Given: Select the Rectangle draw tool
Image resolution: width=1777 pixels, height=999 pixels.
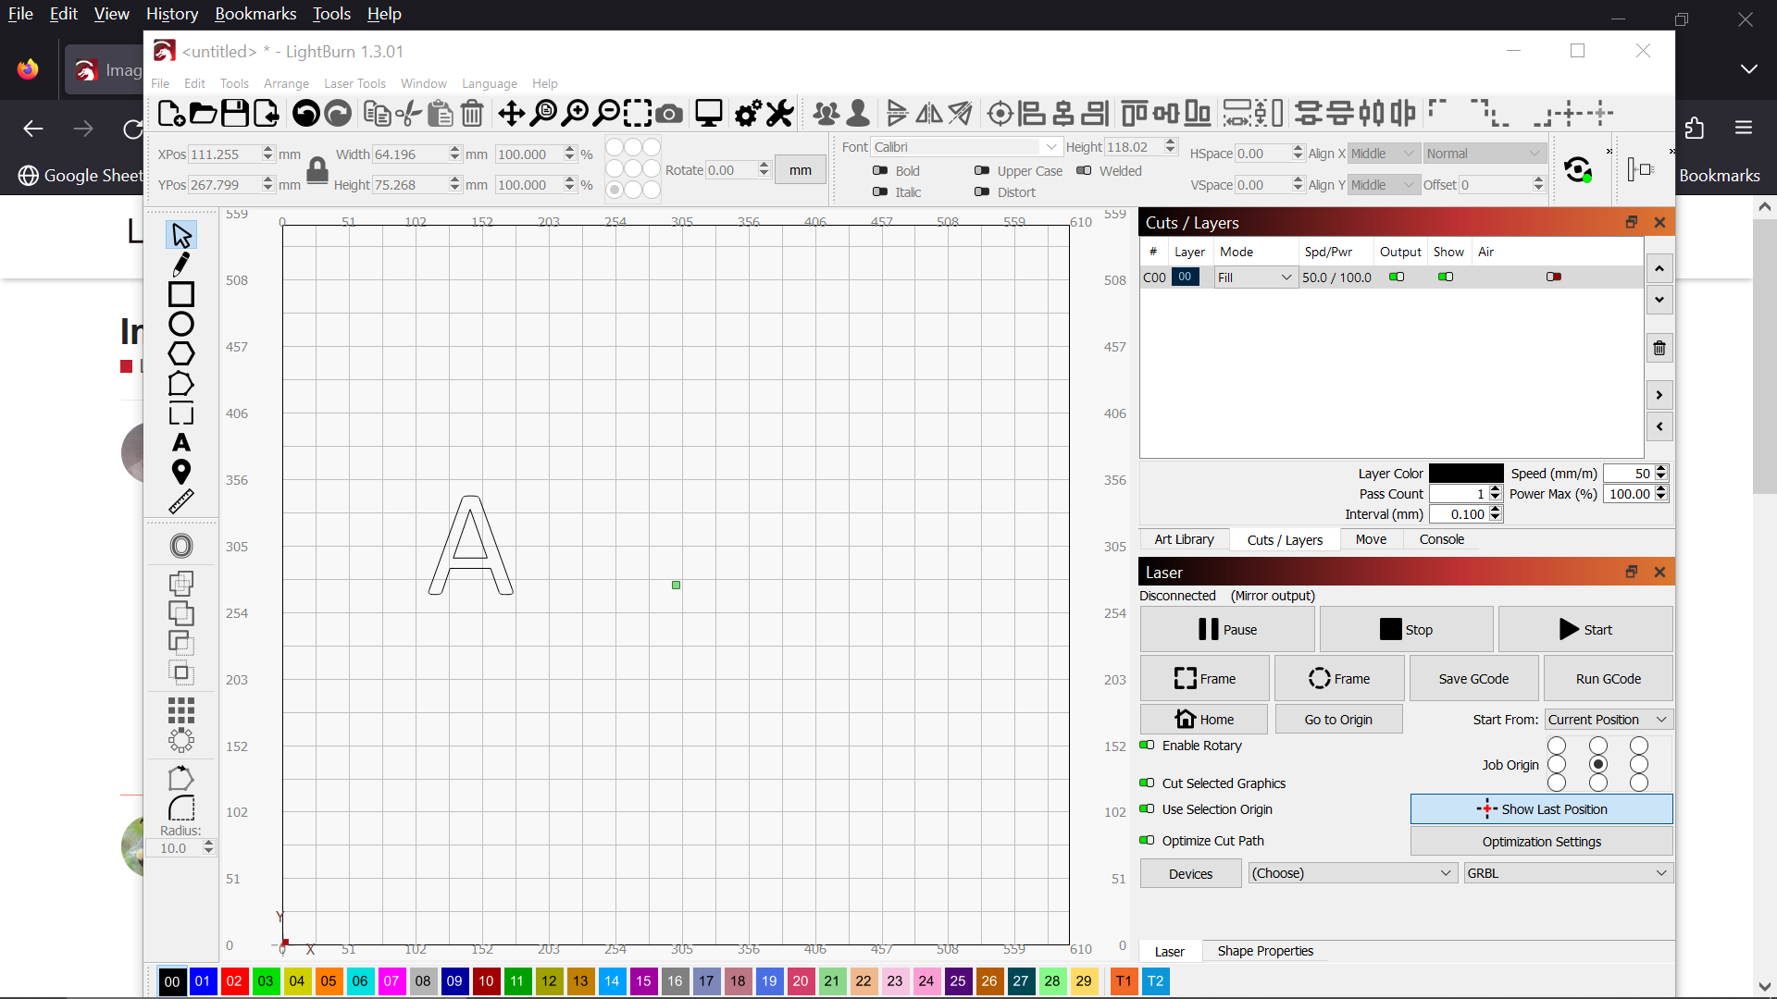Looking at the screenshot, I should (x=180, y=294).
